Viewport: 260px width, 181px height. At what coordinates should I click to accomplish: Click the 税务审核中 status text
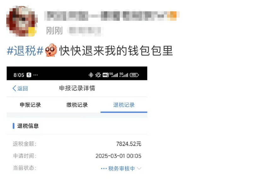[x=121, y=169]
